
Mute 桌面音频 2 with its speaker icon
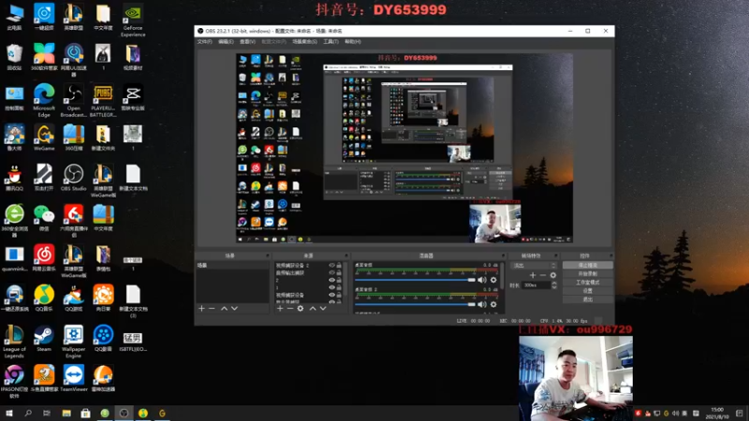(482, 304)
